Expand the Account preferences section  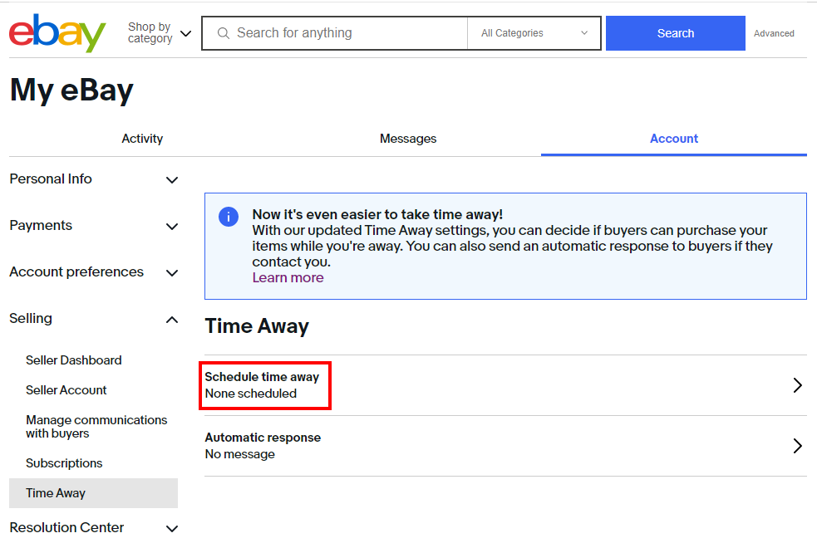(94, 271)
